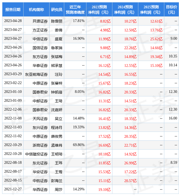Click the 报告日期 column header
This screenshot has height=196, width=179.
click(13, 9)
